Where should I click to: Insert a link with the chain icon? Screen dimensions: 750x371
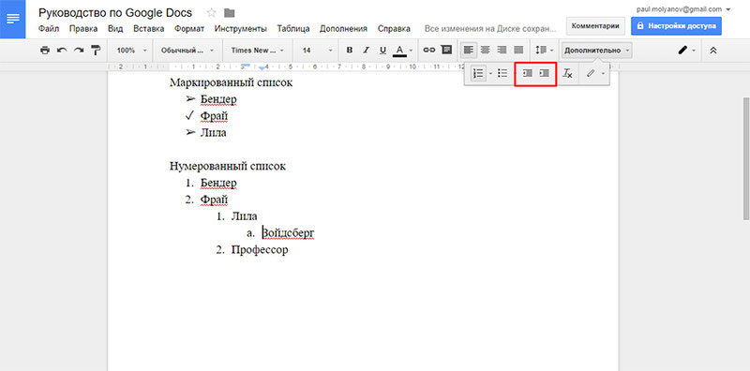point(429,50)
